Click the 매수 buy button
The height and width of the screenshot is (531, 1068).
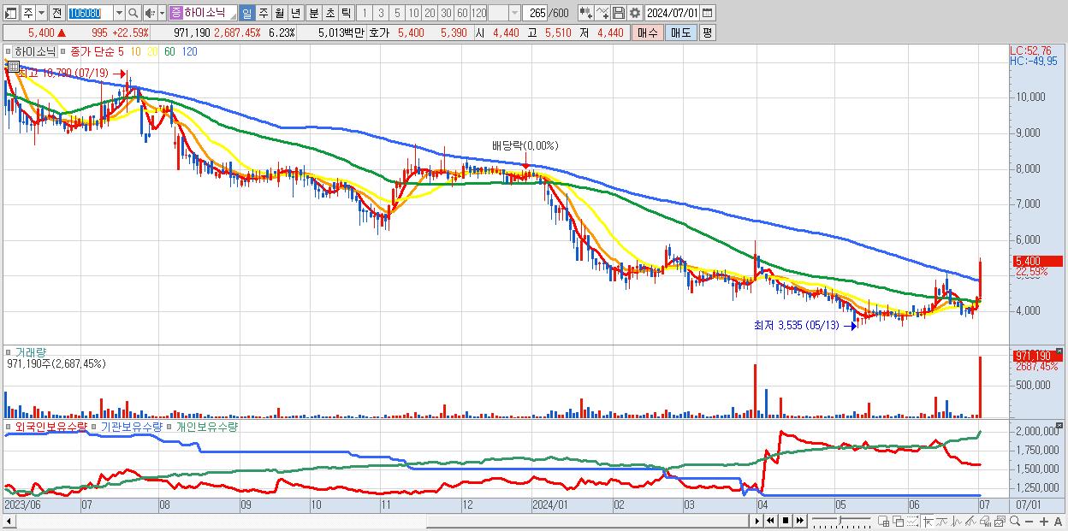[648, 32]
